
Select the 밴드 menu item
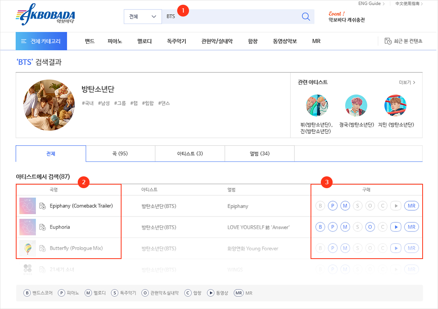[90, 41]
